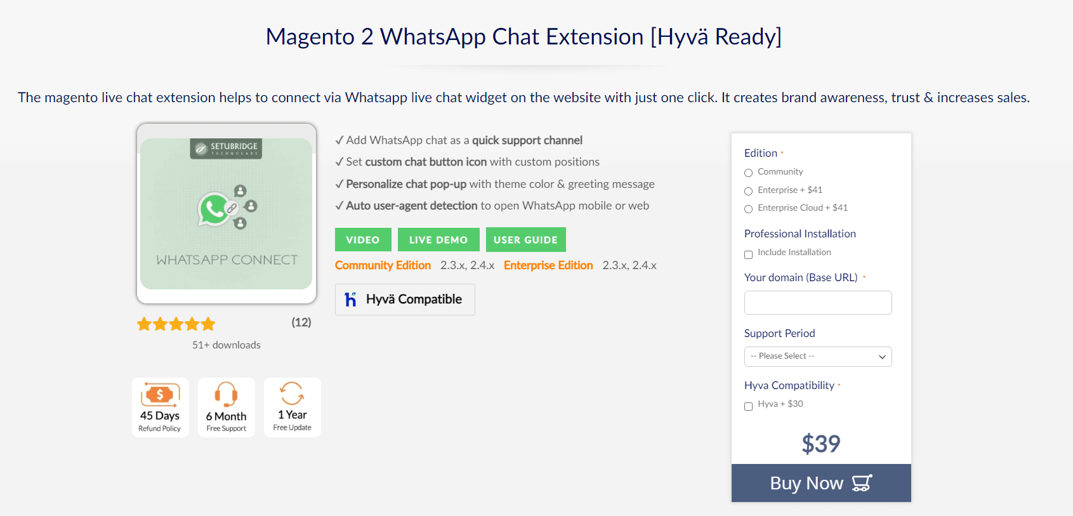Select the Community edition radio button
The image size is (1073, 516).
[748, 173]
